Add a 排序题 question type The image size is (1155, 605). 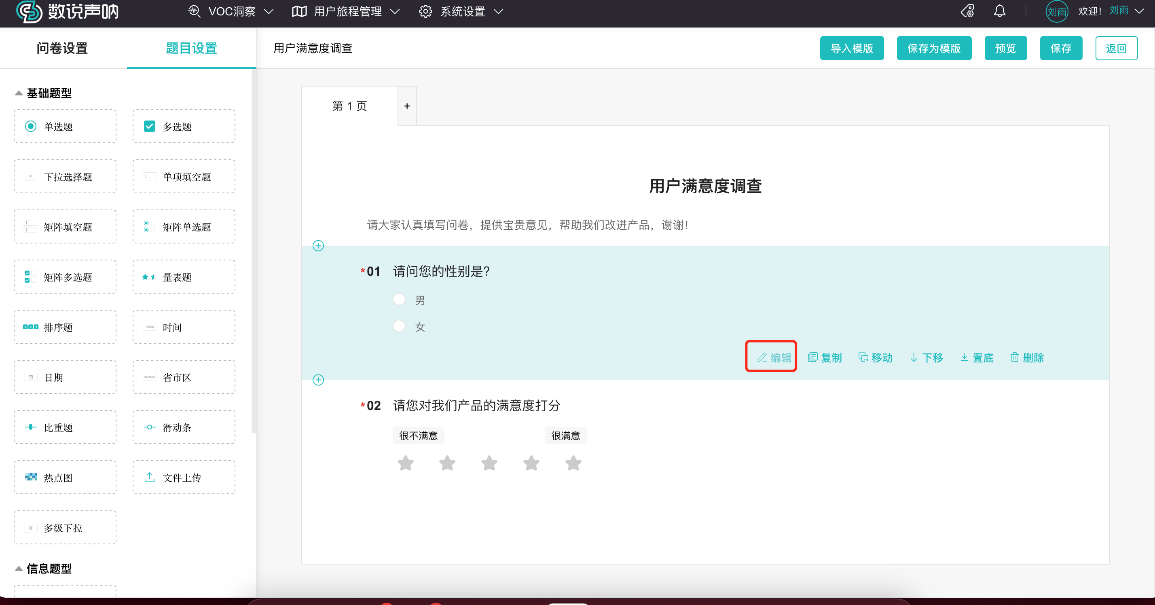65,328
